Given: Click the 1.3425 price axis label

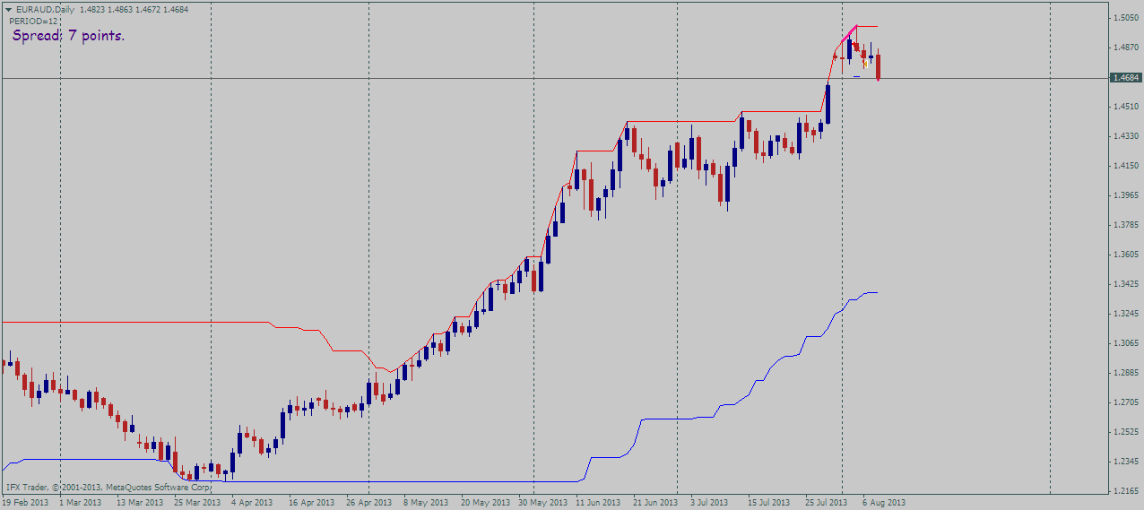Looking at the screenshot, I should (x=1127, y=284).
